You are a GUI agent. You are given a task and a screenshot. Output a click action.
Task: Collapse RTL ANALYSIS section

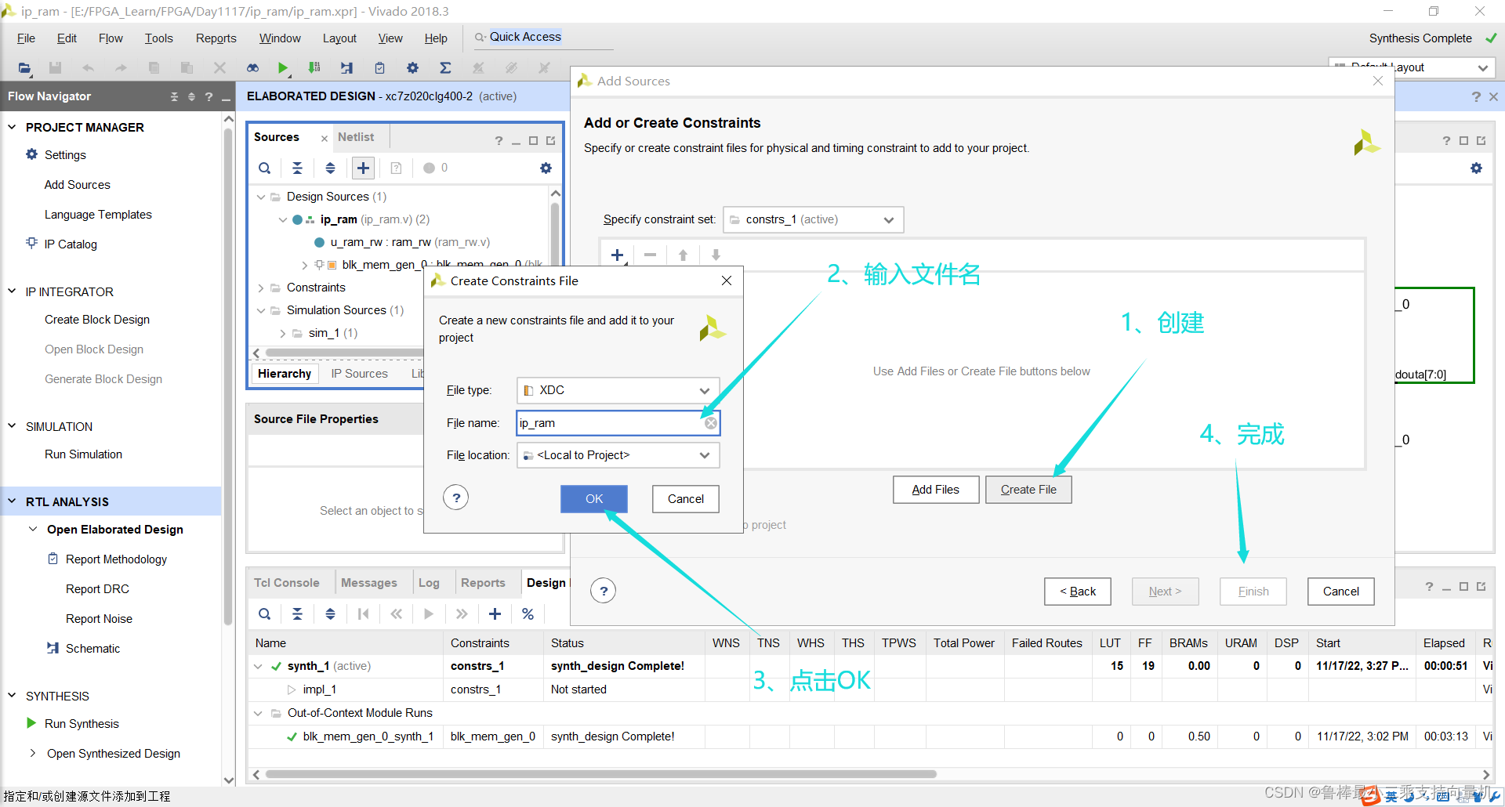click(x=12, y=501)
